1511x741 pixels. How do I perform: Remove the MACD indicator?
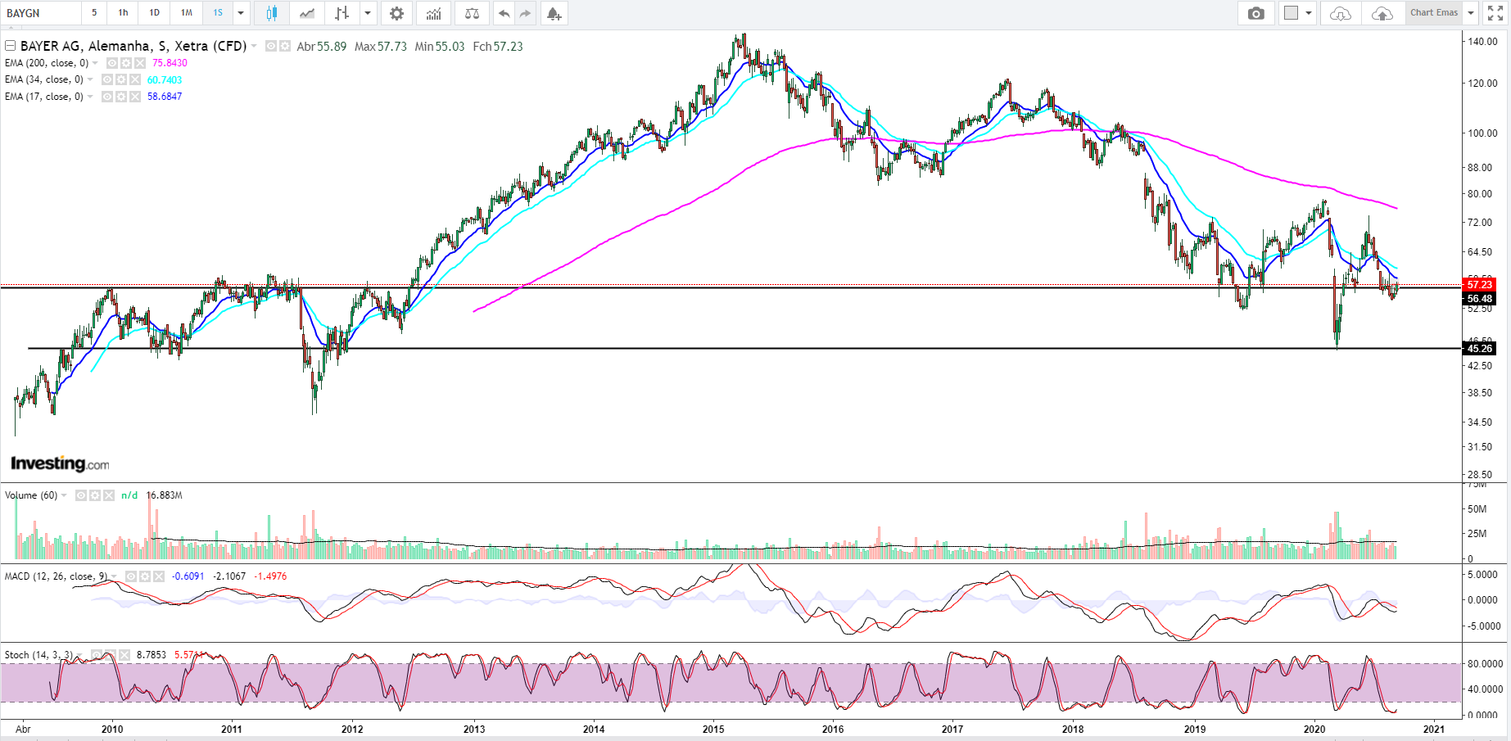click(158, 576)
